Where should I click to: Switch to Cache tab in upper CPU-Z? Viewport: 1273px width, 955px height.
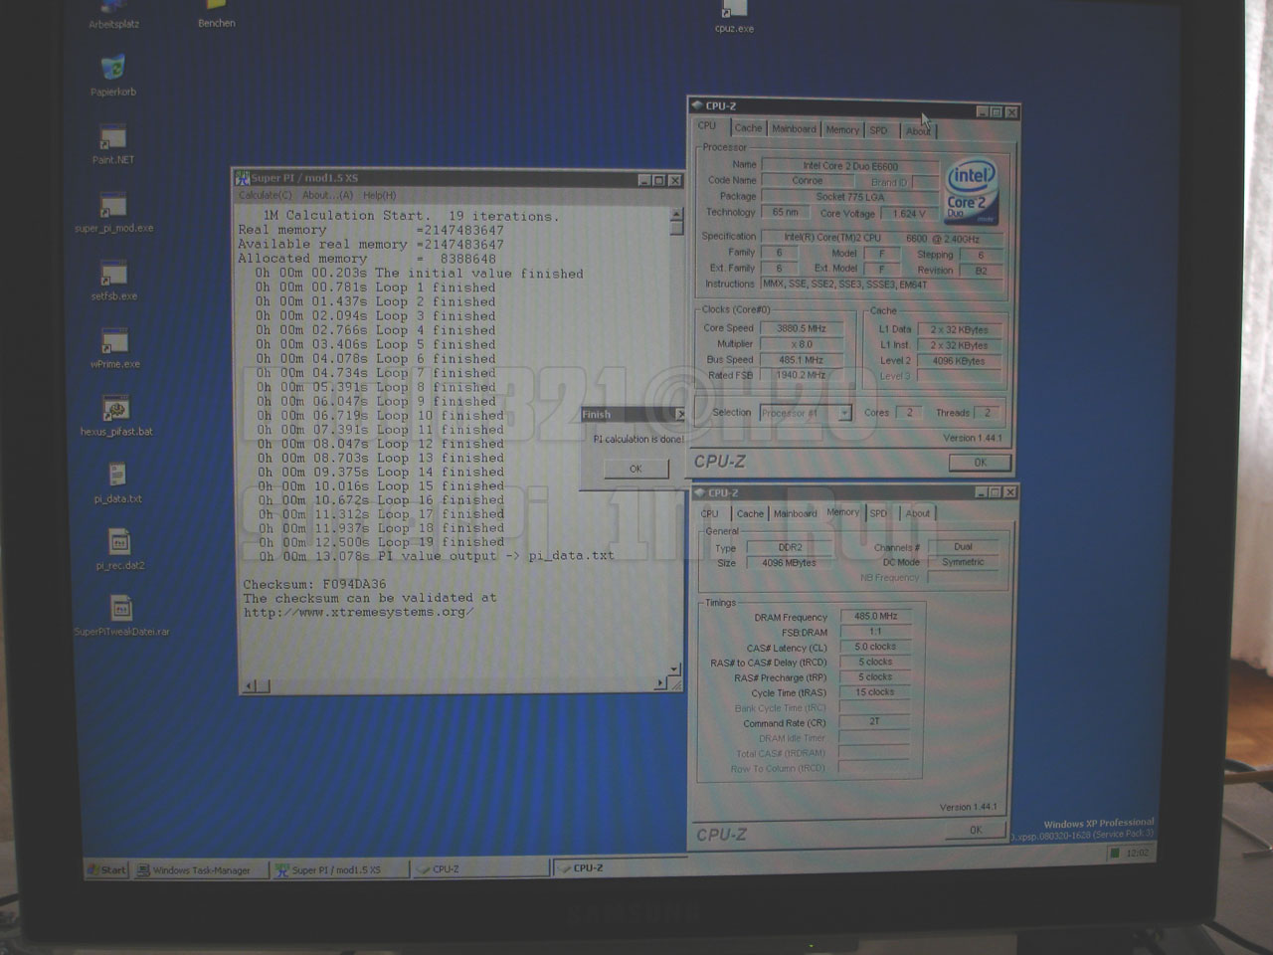(748, 128)
